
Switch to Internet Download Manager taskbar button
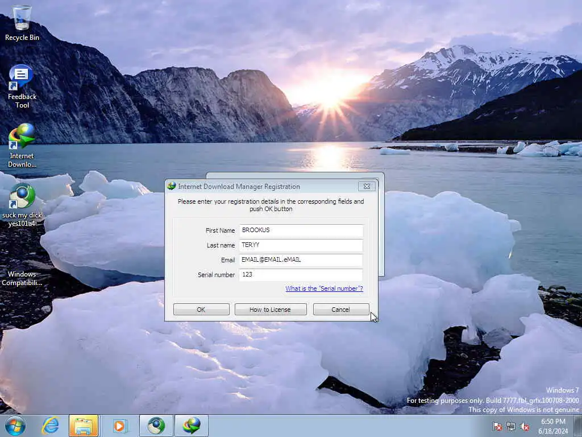point(192,426)
